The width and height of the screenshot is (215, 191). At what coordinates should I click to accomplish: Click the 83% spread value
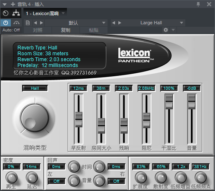[141, 167]
